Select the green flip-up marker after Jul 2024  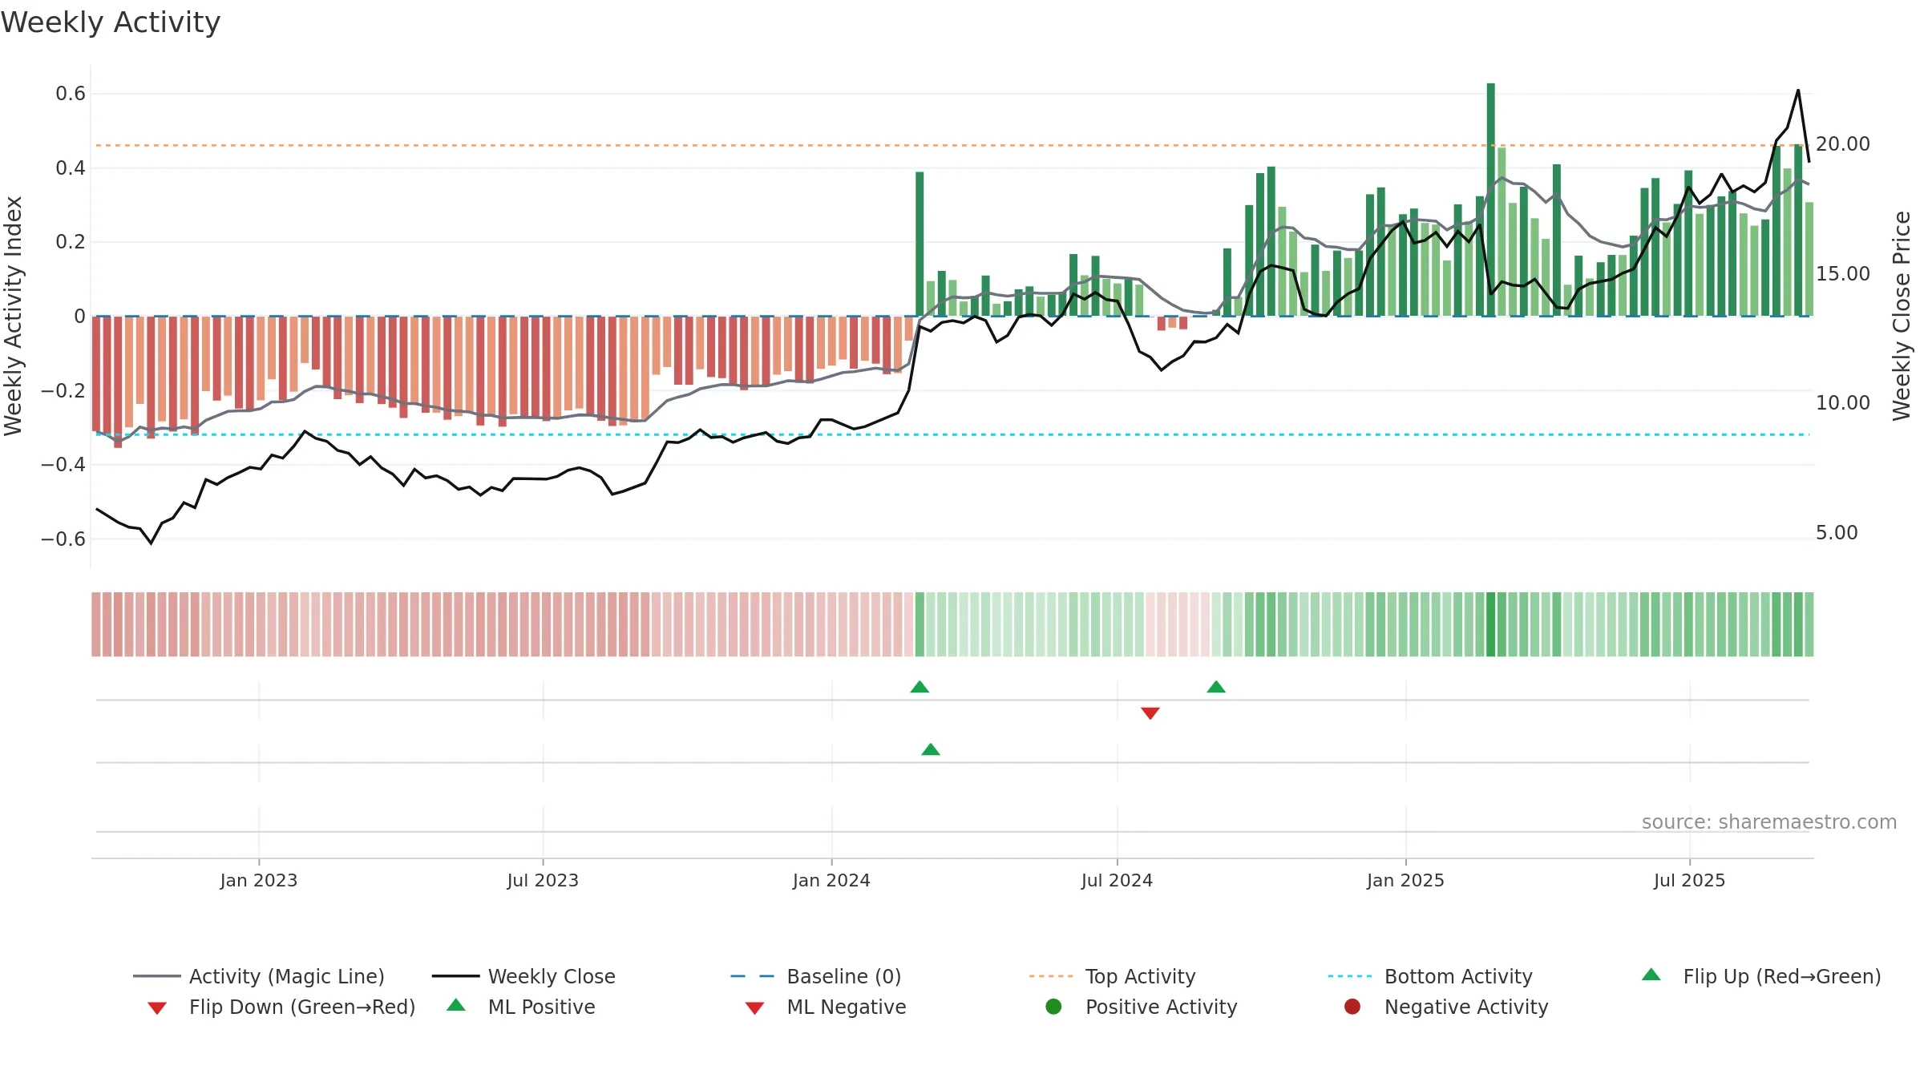(1216, 687)
